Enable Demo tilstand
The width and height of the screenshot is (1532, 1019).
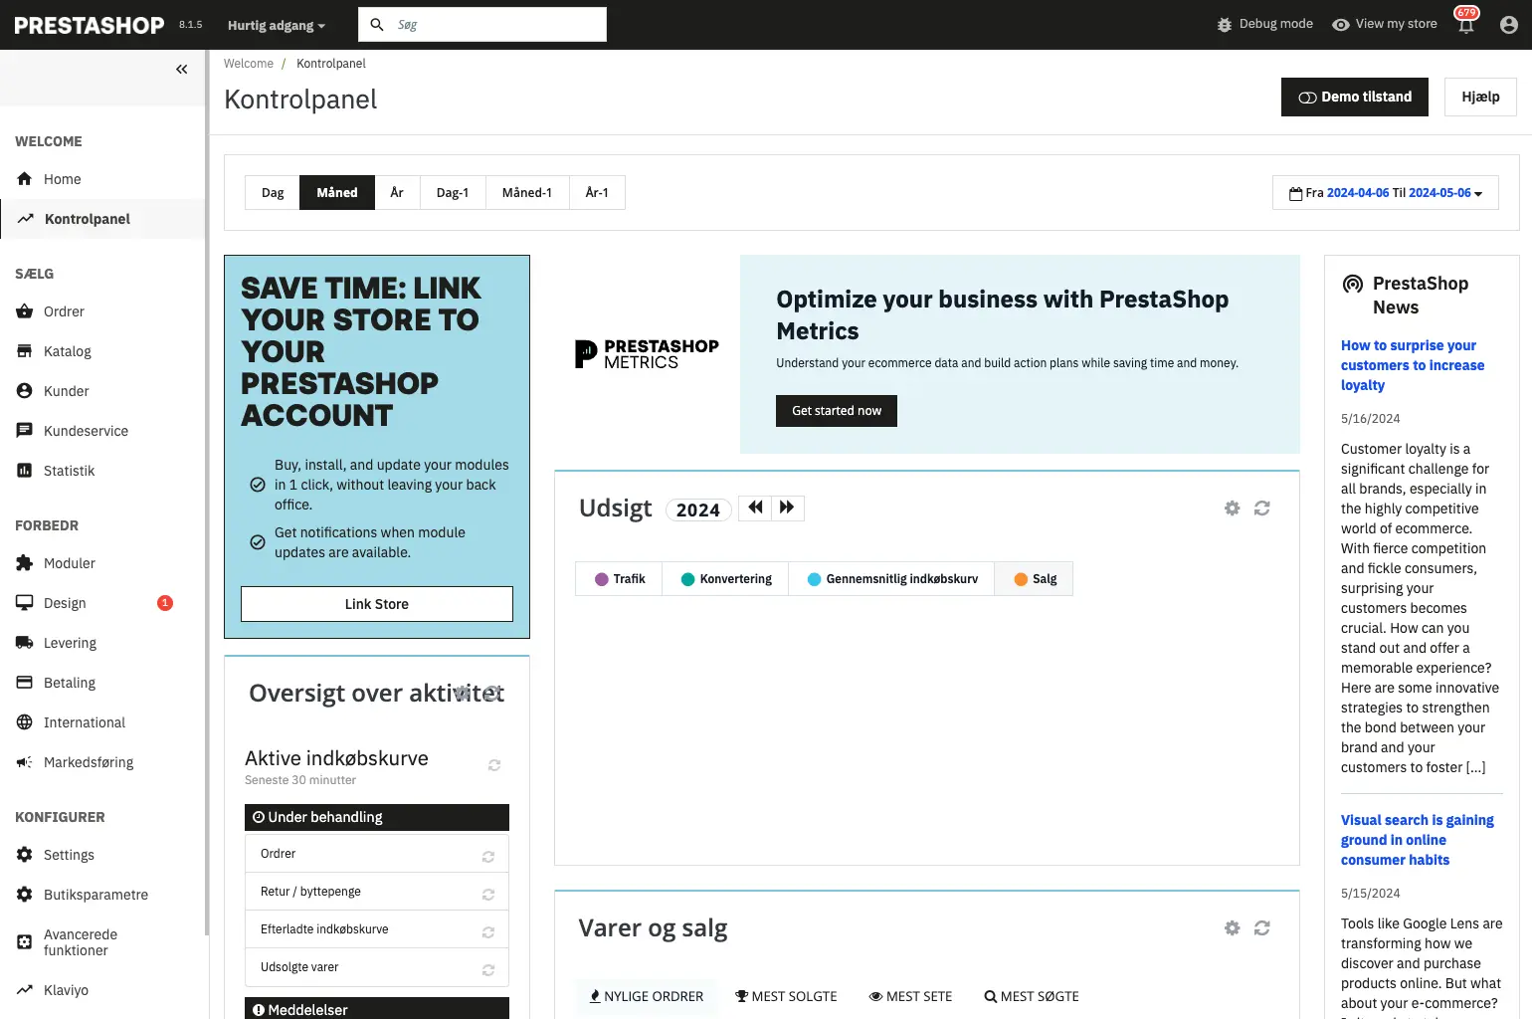1354,97
